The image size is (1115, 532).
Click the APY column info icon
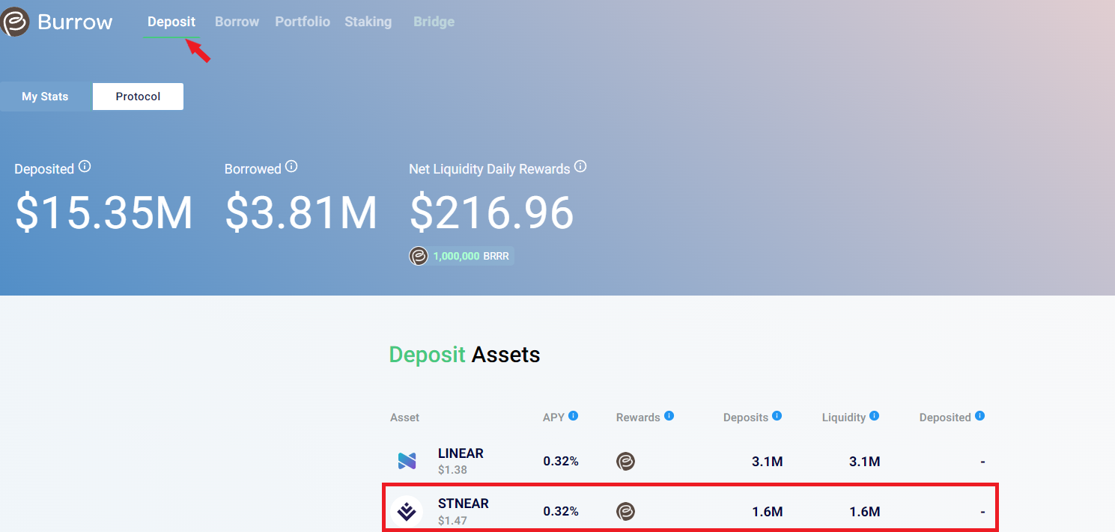(x=573, y=415)
